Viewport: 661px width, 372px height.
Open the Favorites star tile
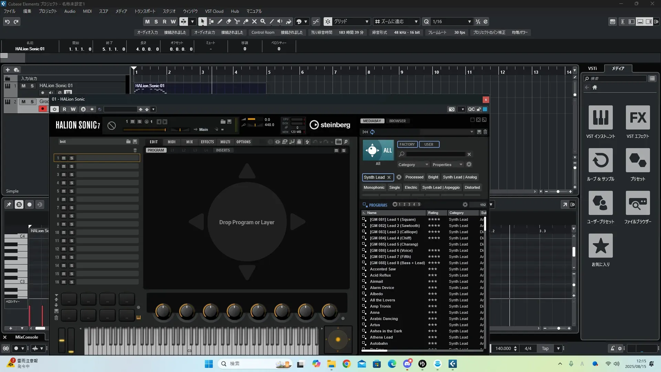click(x=600, y=246)
